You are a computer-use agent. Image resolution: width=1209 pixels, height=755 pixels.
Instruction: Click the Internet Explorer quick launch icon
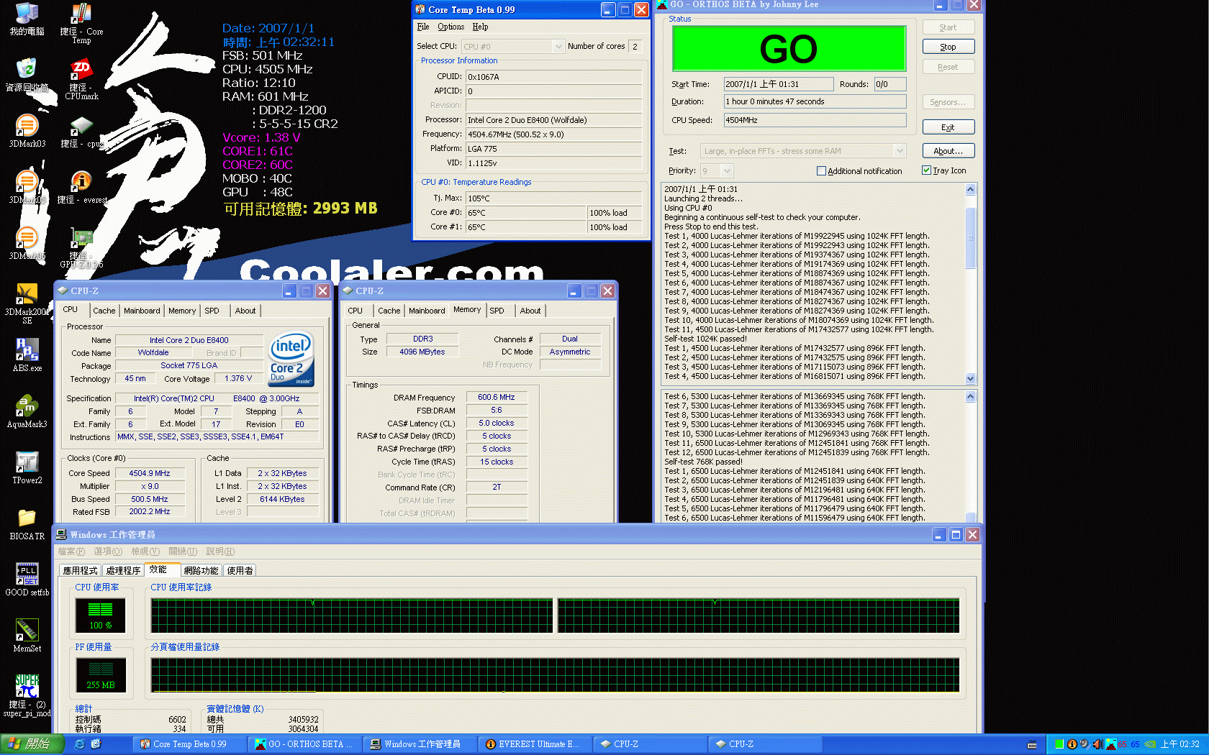pyautogui.click(x=80, y=744)
